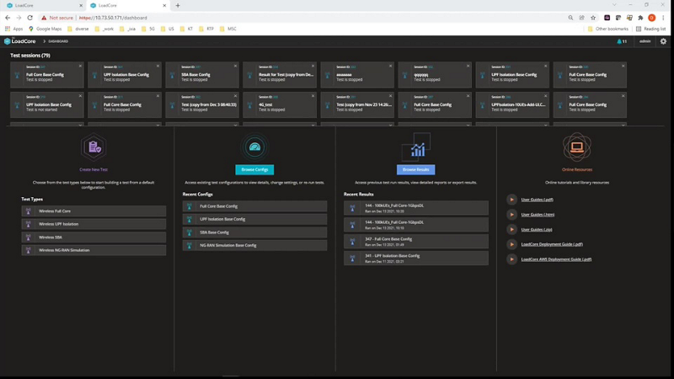Select the Wireless NG-RAN Simulation test type
The height and width of the screenshot is (379, 674).
(94, 250)
